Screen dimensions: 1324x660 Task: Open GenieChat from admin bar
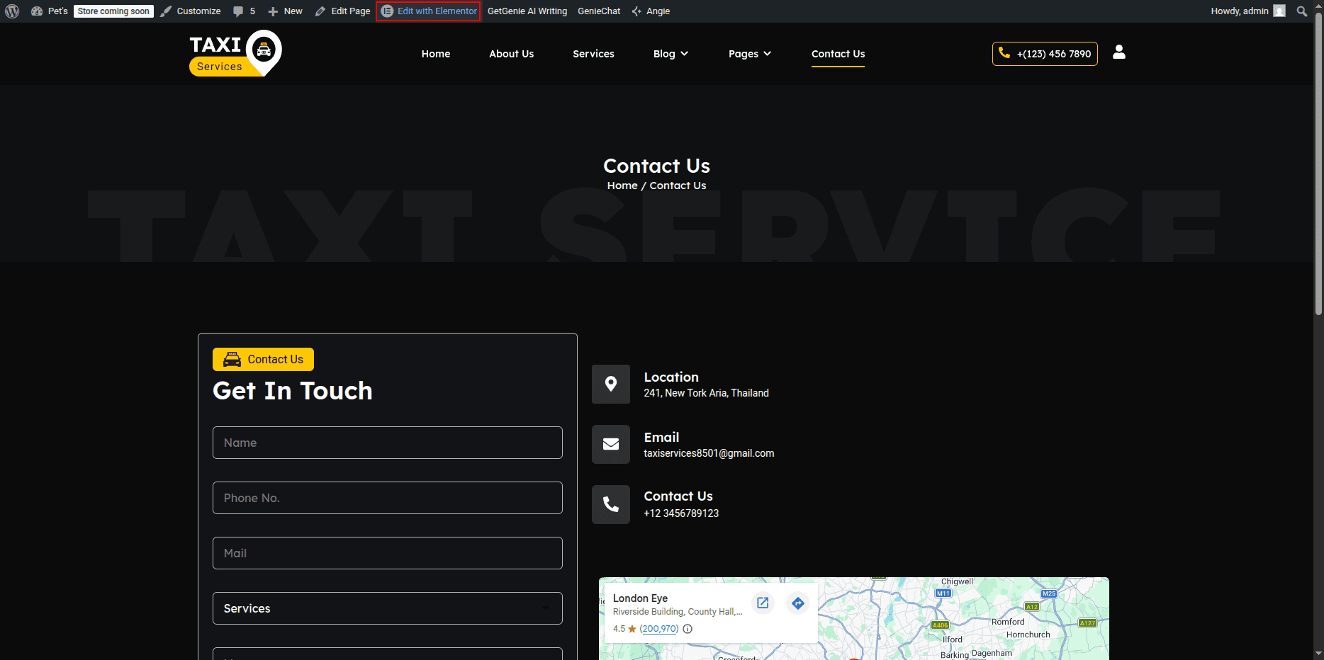click(599, 11)
